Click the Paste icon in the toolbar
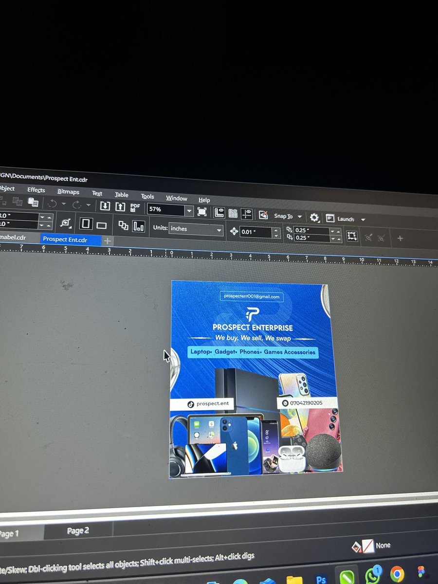This screenshot has width=438, height=584. coord(33,202)
